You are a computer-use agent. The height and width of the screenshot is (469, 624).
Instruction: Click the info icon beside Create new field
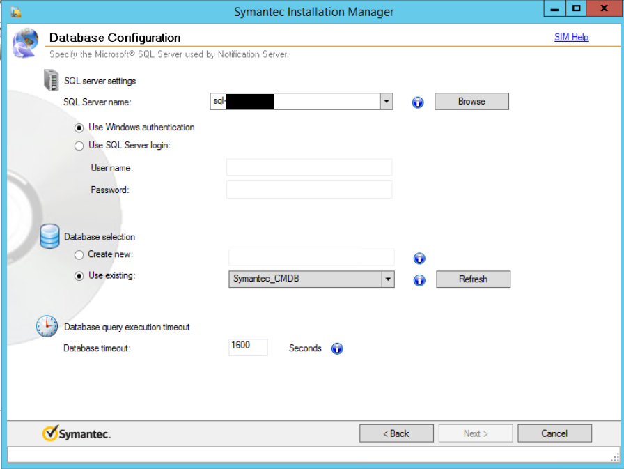[x=419, y=259]
